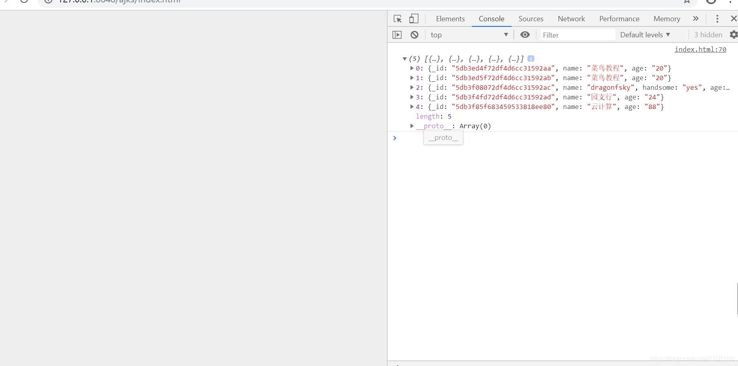
Task: Open the Default levels dropdown
Action: 645,35
